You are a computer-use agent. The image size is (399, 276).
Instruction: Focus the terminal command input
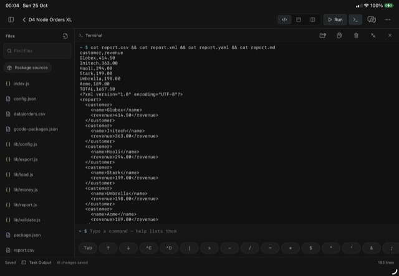tap(237, 231)
